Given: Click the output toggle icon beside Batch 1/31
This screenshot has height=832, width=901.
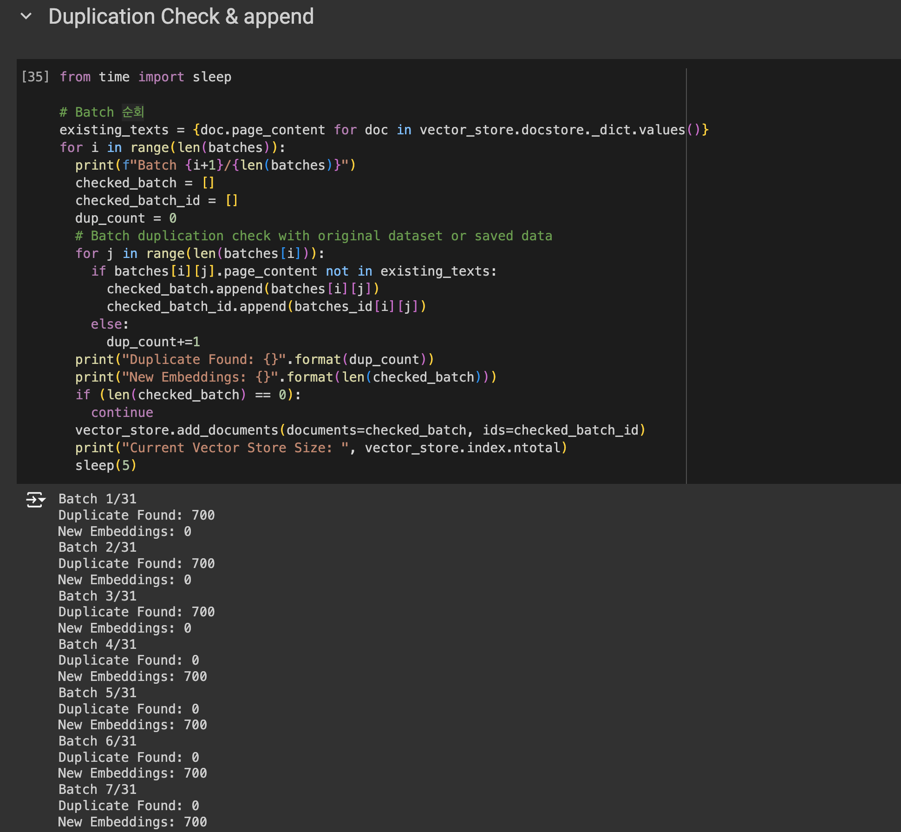Looking at the screenshot, I should [x=35, y=500].
